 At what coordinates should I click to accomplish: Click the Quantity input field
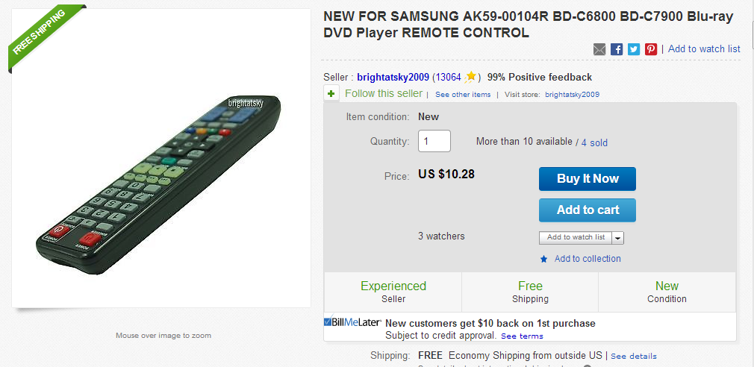[x=434, y=141]
